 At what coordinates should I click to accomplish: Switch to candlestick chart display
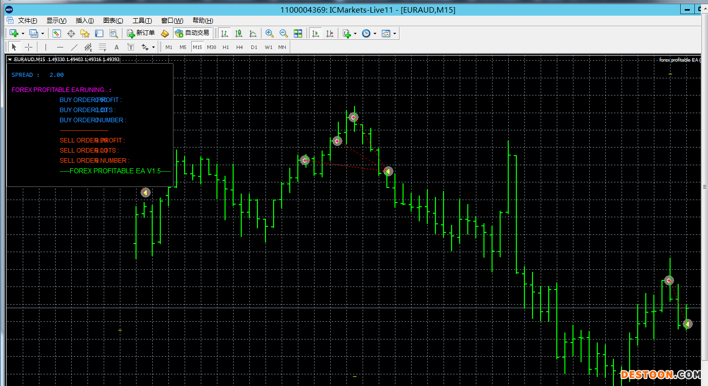[x=239, y=33]
